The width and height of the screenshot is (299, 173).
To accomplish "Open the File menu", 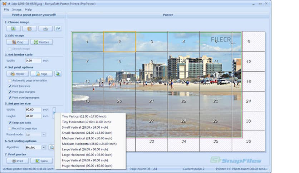I will [6, 10].
